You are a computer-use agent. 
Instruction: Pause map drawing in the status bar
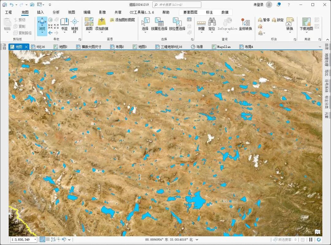pos(311,239)
